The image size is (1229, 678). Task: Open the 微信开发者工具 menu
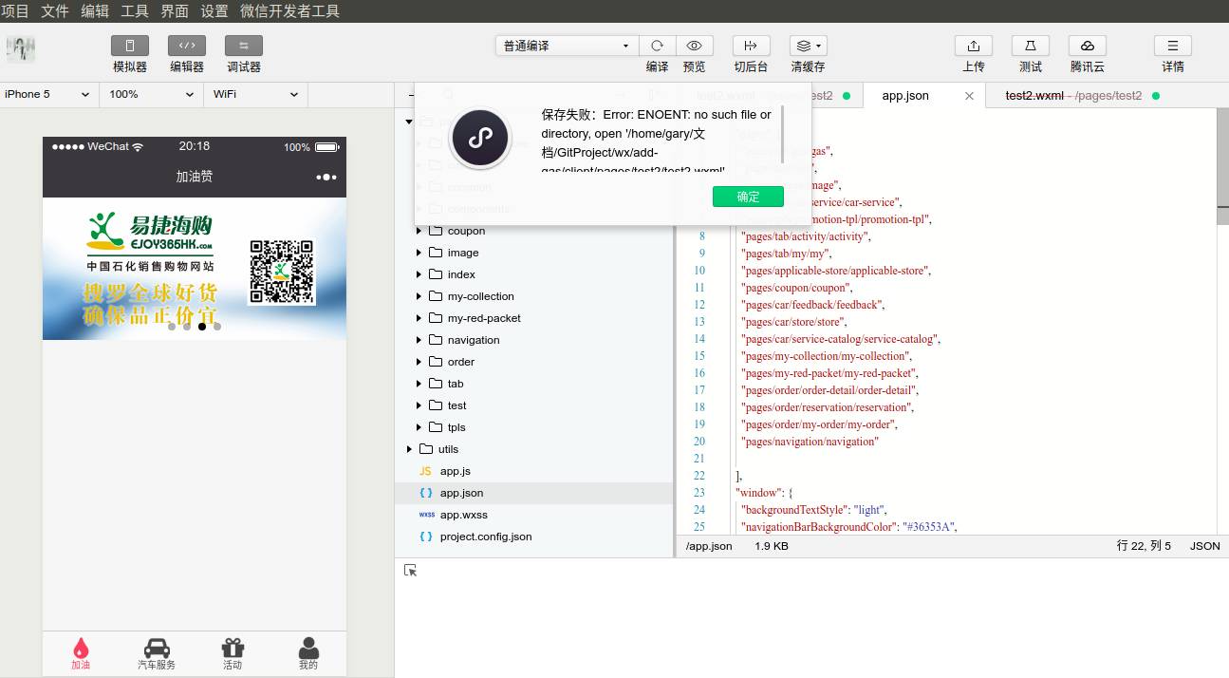coord(289,11)
